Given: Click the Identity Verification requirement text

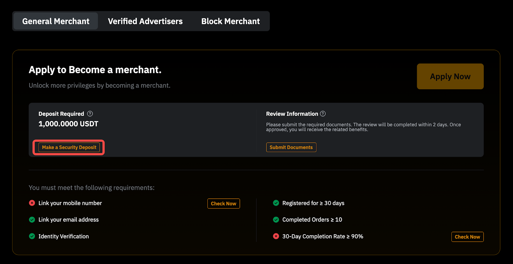Looking at the screenshot, I should coord(63,236).
